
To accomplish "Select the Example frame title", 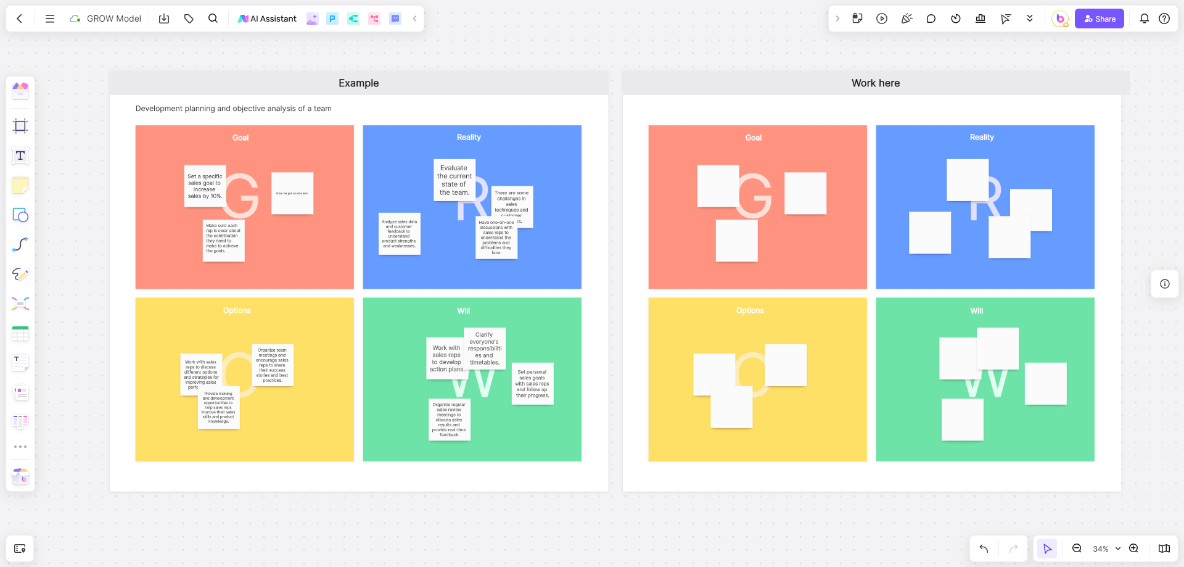I will (359, 83).
